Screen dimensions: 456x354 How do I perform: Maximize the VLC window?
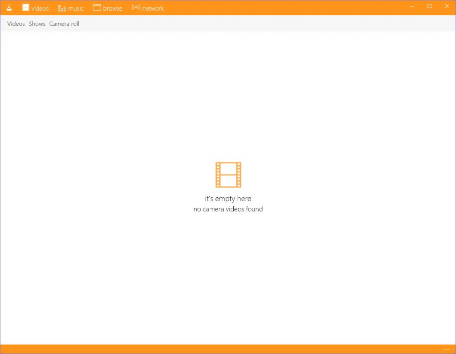(429, 6)
